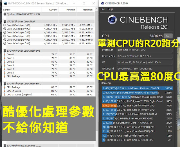Select ranking entry 2 Xeon E7-4890 v2
This screenshot has height=147, width=180.
[137, 93]
